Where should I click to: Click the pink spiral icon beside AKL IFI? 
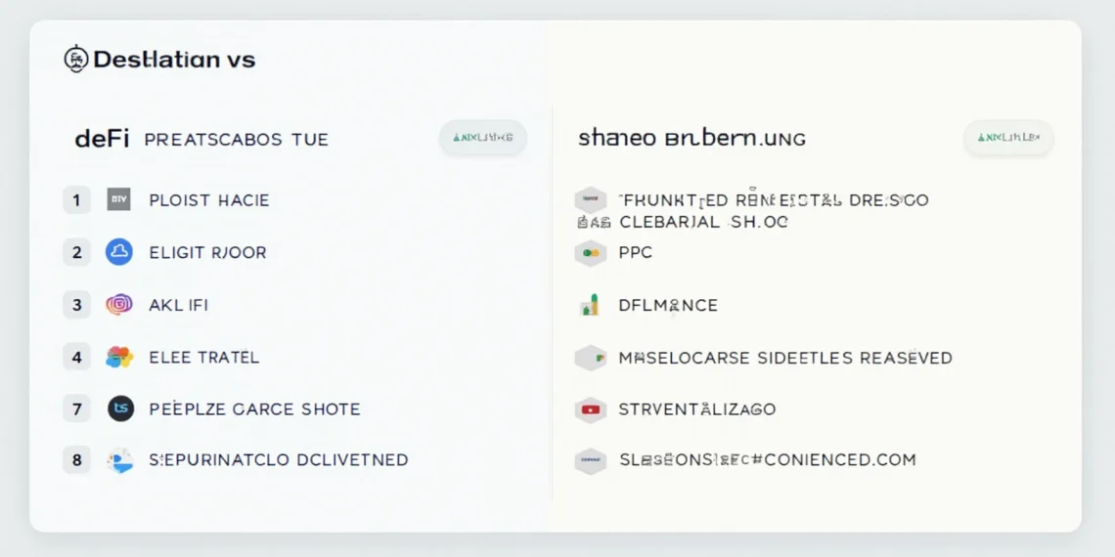tap(118, 305)
